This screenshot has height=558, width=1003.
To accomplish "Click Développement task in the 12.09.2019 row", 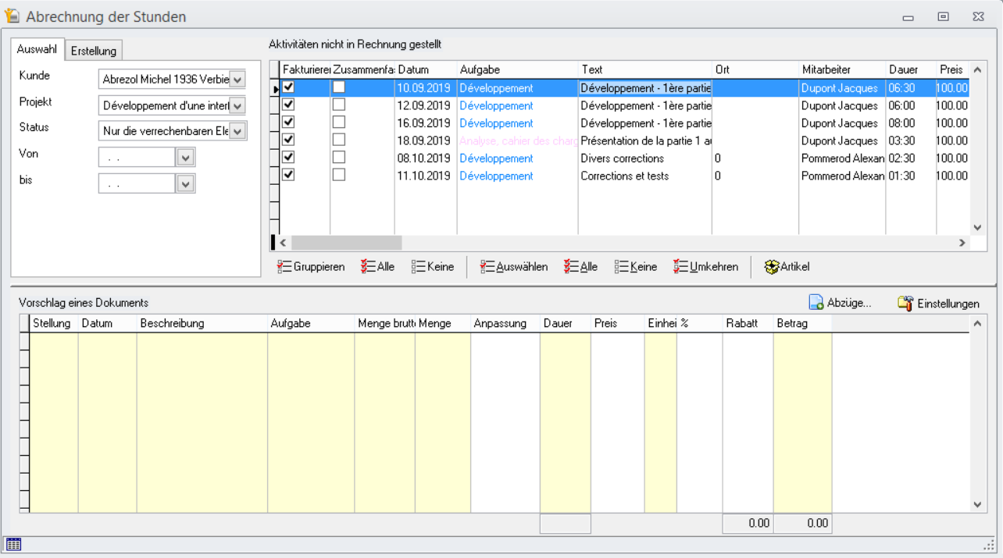I will coord(517,105).
